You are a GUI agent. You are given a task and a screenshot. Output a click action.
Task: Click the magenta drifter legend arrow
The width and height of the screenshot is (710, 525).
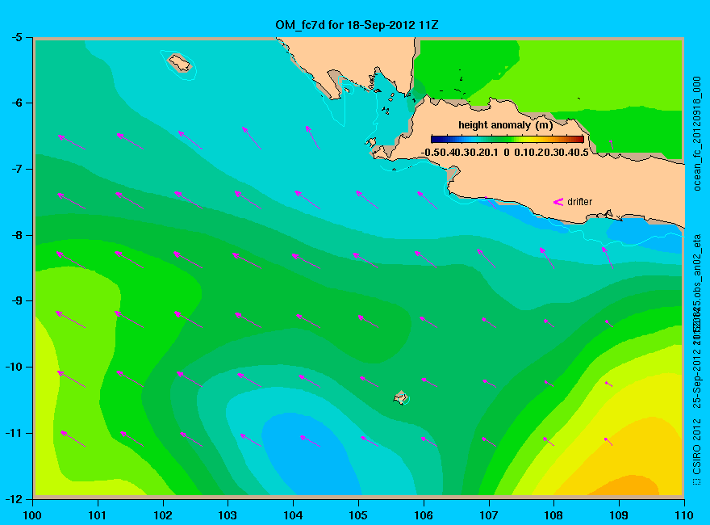tap(558, 202)
